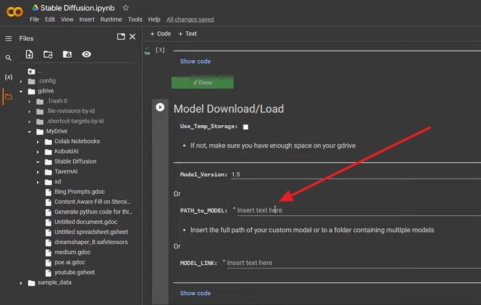Screen dimensions: 481x305
Task: Open the table of contents panel icon
Action: click(8, 39)
